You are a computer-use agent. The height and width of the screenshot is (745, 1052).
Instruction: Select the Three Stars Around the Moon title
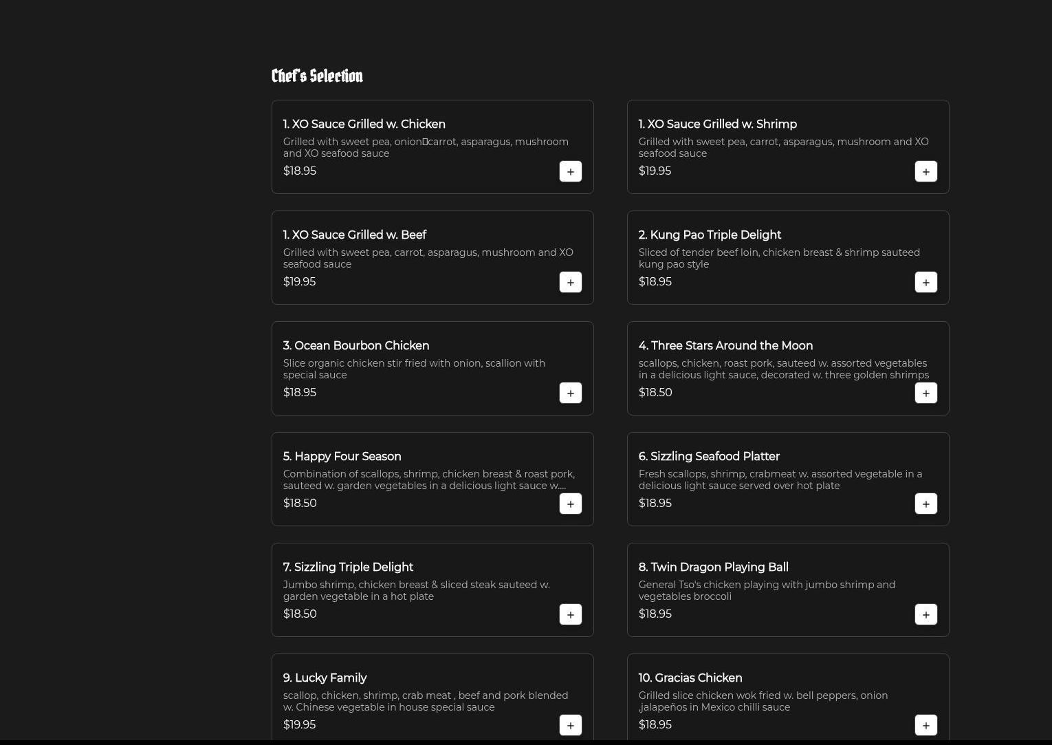point(726,346)
